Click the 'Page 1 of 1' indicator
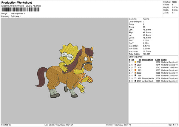This screenshot has width=179, height=127. click(173, 125)
